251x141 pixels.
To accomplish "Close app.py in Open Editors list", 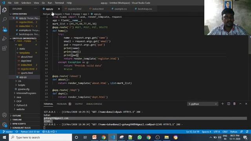I will [14, 18].
